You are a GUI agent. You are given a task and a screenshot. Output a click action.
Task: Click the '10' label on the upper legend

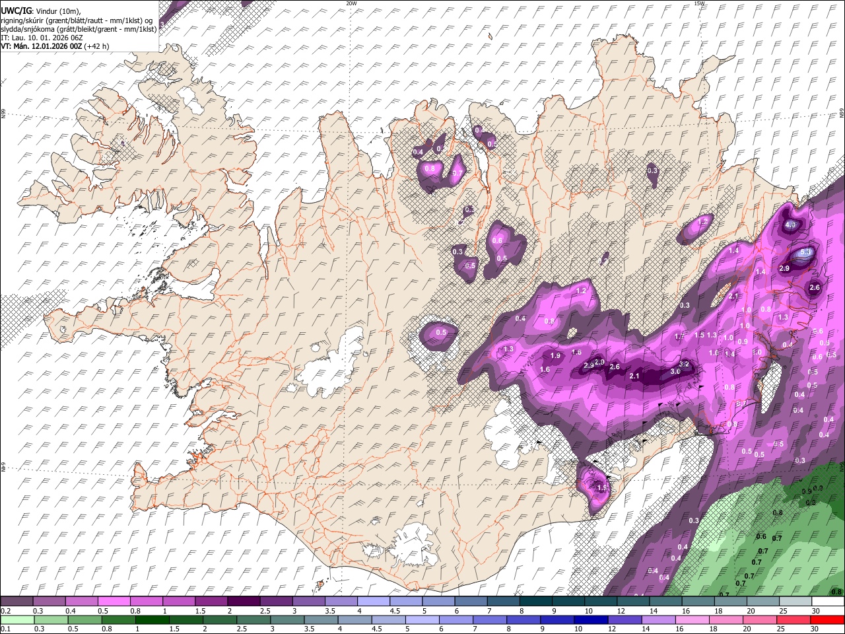(588, 611)
